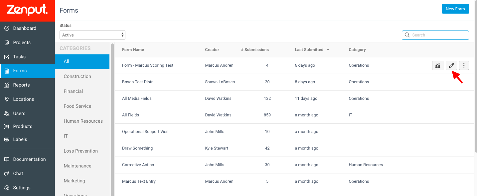The height and width of the screenshot is (196, 477).
Task: Click the New Form button
Action: click(x=455, y=9)
